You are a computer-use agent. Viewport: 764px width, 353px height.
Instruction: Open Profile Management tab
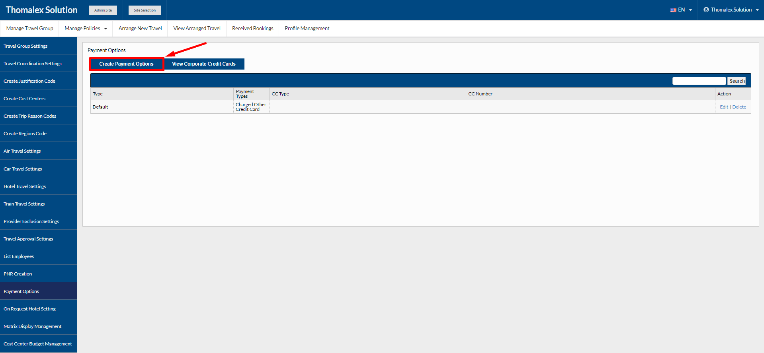point(307,29)
